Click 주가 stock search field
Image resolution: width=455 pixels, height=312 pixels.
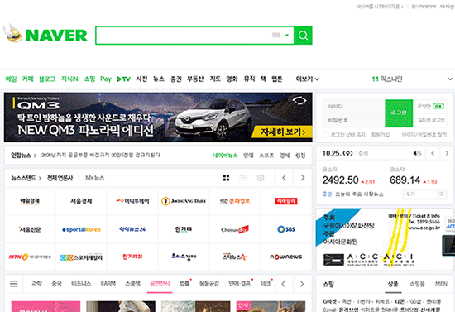[420, 194]
